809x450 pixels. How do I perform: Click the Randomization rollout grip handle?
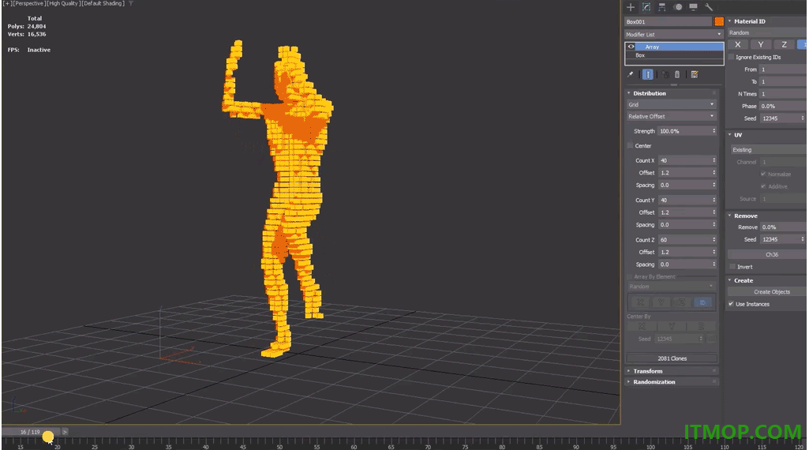714,382
